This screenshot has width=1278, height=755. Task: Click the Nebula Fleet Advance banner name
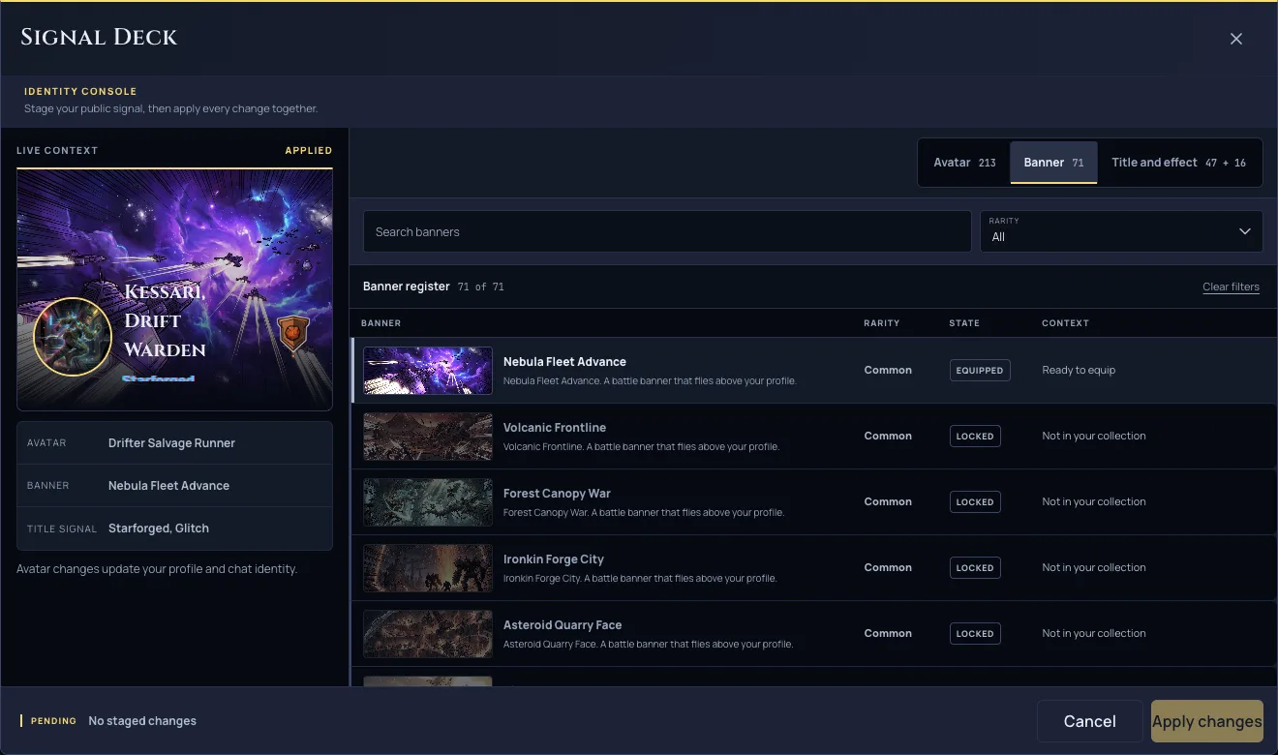(x=564, y=362)
